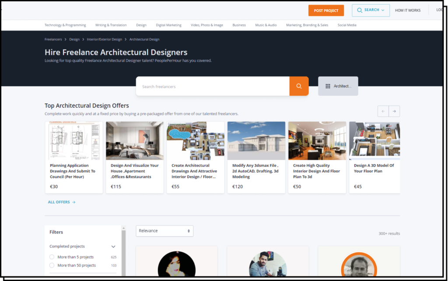448x281 pixels.
Task: Click the POST PROJECT button
Action: [x=326, y=11]
